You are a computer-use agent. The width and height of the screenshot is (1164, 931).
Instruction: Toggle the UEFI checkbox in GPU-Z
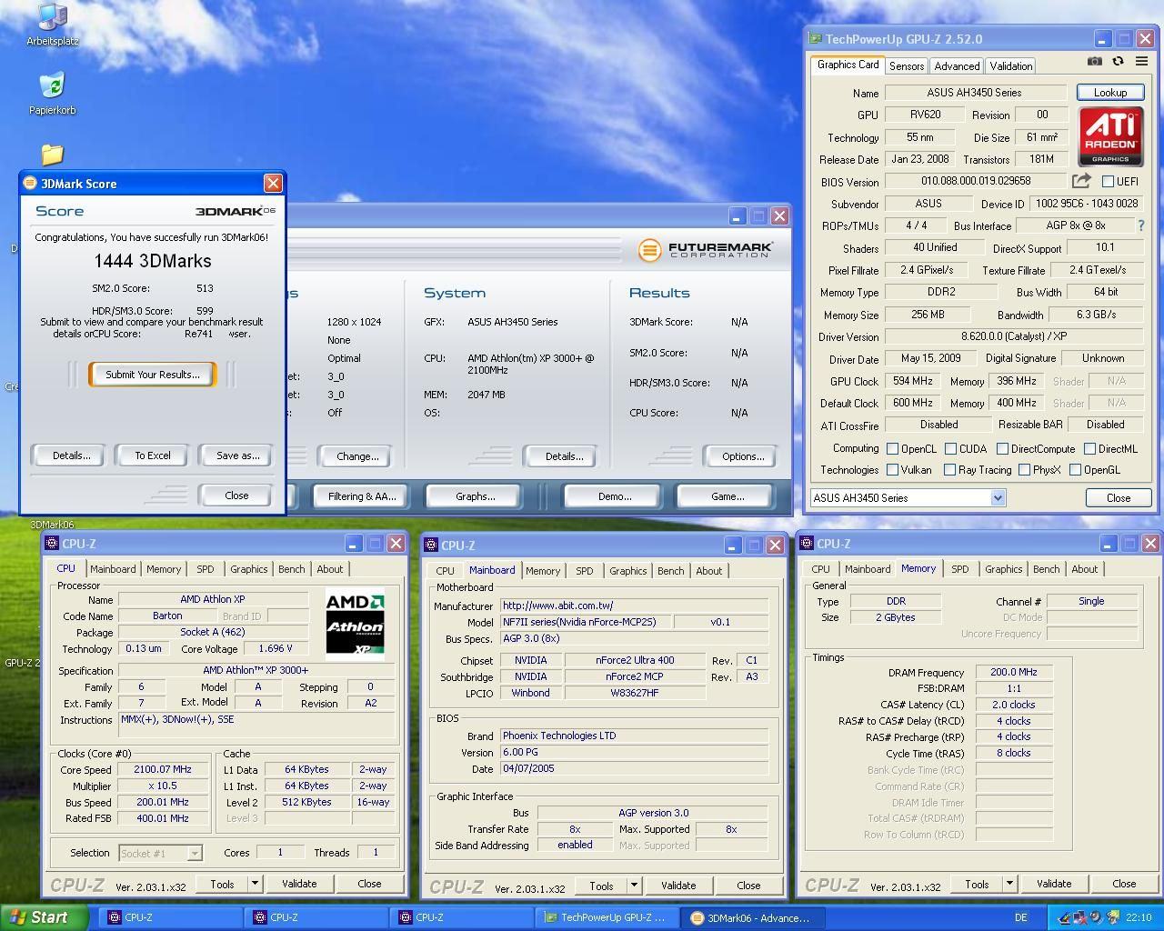point(1108,181)
